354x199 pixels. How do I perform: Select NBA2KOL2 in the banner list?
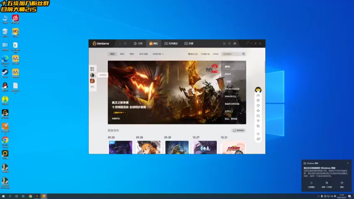(231, 96)
